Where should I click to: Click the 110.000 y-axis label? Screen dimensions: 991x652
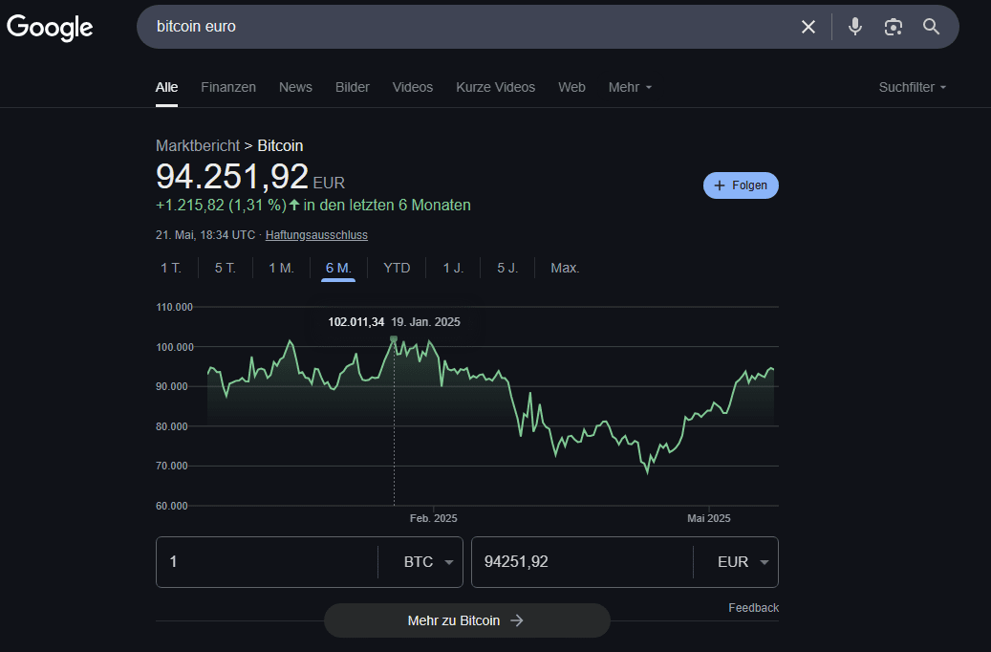point(175,307)
